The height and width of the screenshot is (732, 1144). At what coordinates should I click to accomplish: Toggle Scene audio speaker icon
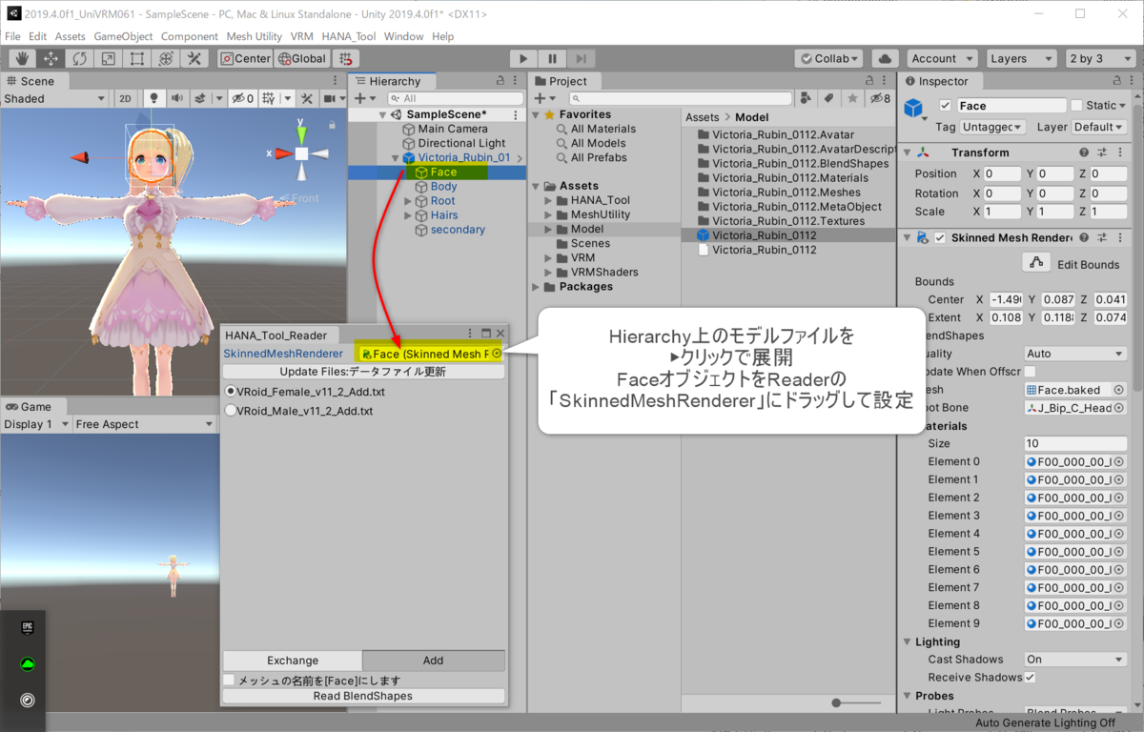pos(176,98)
